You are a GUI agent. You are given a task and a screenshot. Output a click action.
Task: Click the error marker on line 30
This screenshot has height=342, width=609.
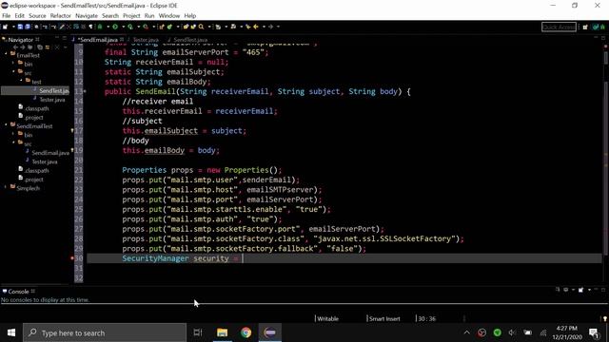point(72,258)
